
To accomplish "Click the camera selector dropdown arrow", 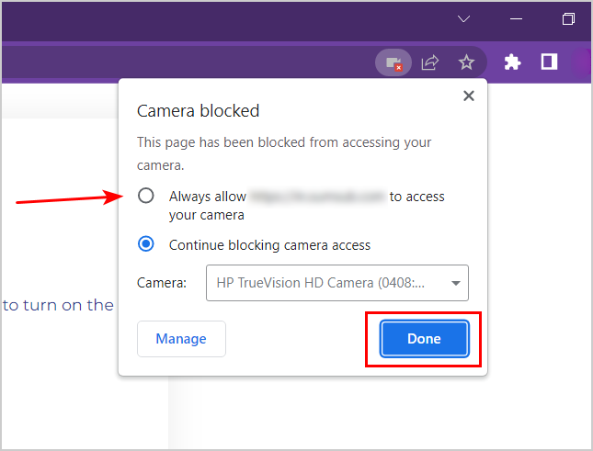I will tap(455, 283).
